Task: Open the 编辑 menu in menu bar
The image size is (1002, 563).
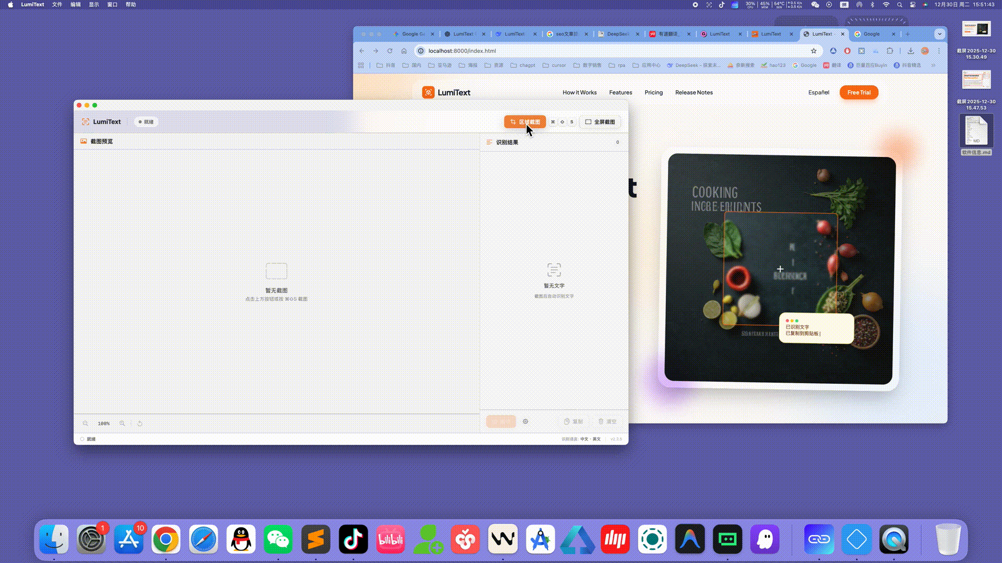Action: 76,5
